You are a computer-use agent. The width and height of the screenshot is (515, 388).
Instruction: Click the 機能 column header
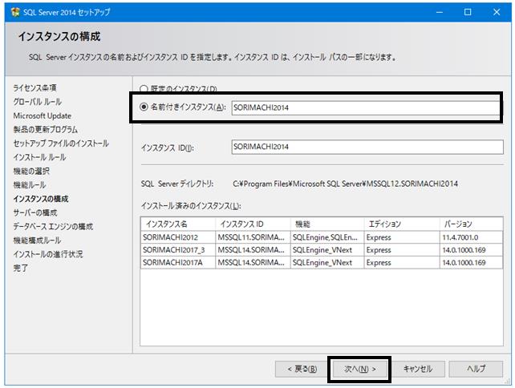tap(327, 224)
